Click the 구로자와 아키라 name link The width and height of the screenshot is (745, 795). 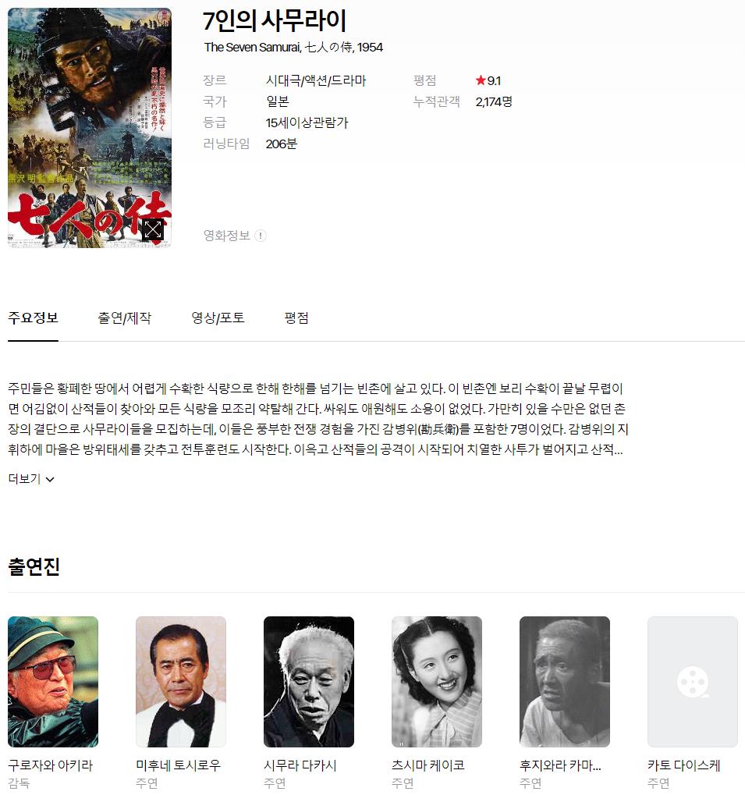coord(51,765)
